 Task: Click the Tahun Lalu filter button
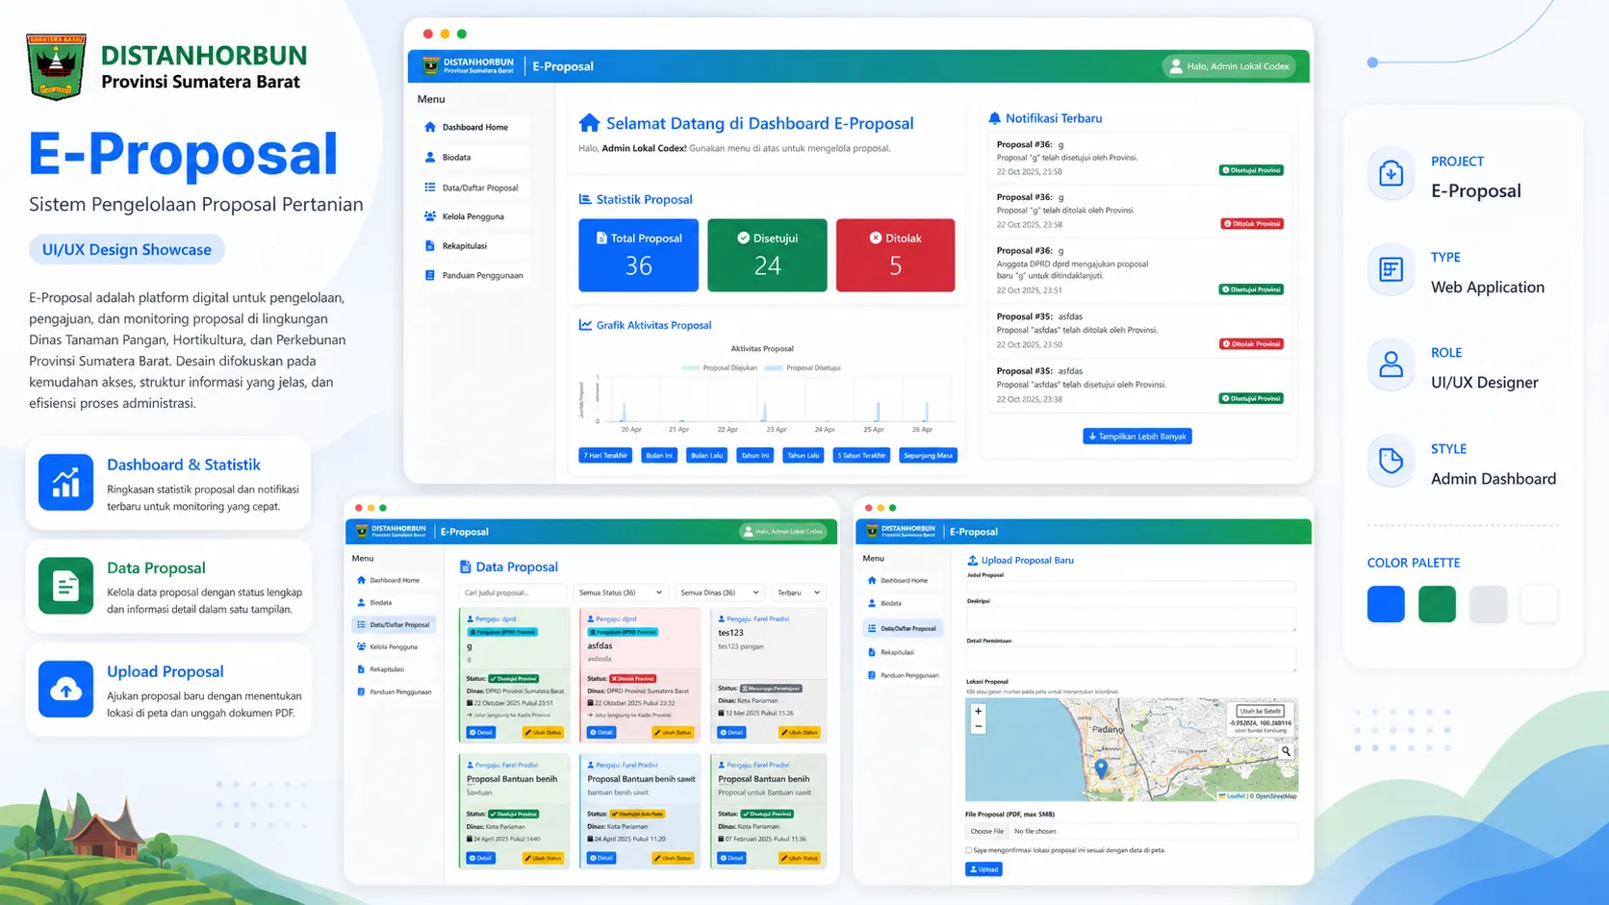[x=804, y=456]
